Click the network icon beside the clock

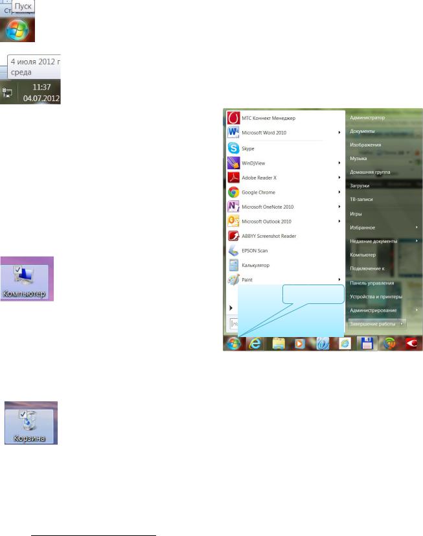point(7,93)
